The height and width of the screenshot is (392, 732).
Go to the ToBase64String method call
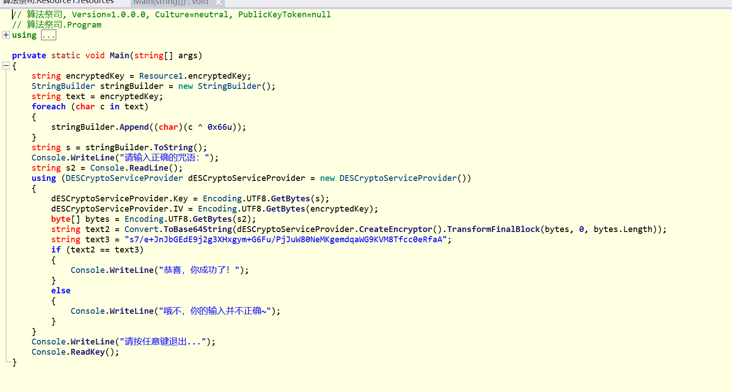point(198,229)
